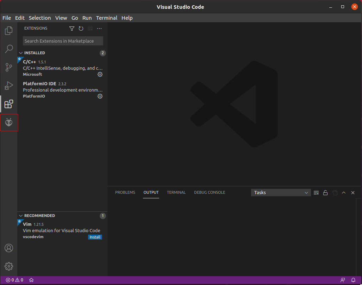This screenshot has height=285, width=362.
Task: Click the installed count badge 2
Action: point(103,53)
